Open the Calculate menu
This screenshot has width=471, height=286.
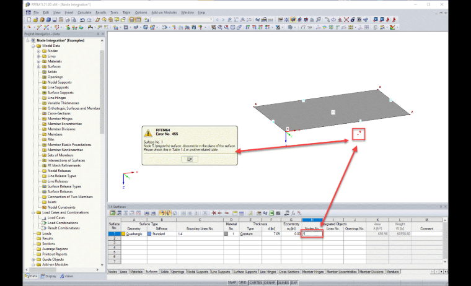[84, 12]
